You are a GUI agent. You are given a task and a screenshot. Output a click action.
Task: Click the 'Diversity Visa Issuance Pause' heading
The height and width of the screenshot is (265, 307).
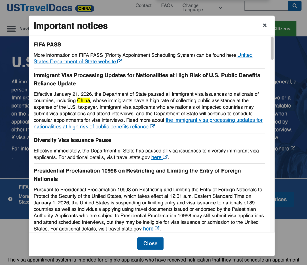pos(72,140)
